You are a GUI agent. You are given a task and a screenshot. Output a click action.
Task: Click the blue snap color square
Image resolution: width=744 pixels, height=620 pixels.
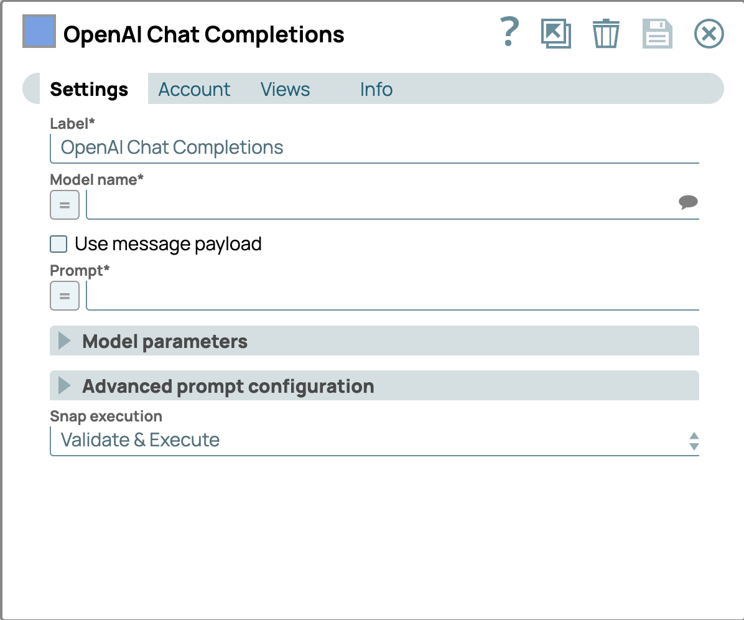click(39, 32)
